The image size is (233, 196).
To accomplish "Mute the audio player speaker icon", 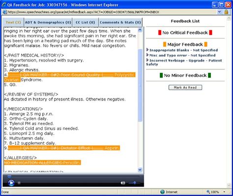I will [123, 183].
